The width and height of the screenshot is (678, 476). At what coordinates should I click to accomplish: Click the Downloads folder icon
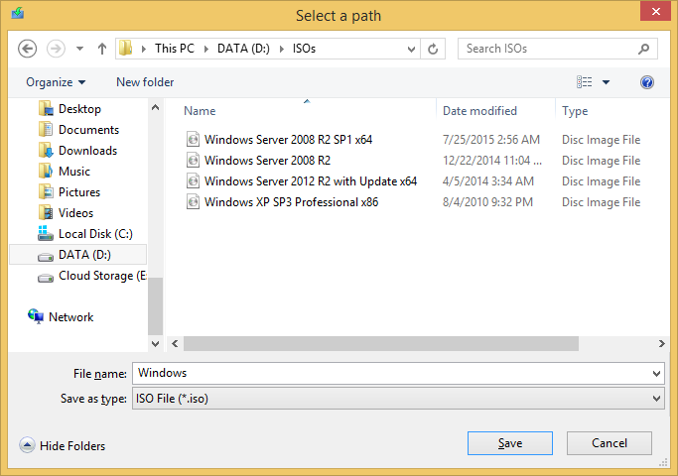coord(46,151)
